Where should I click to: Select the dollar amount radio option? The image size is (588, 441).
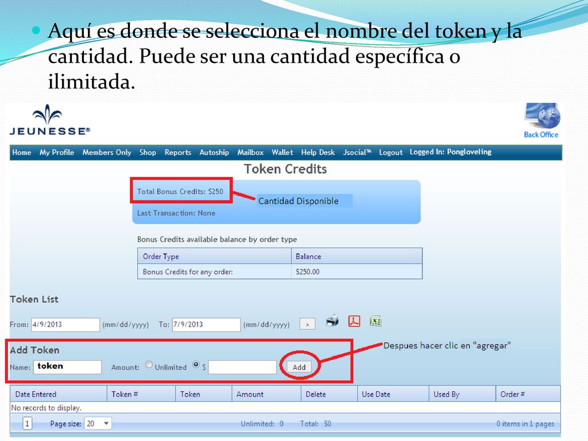pyautogui.click(x=196, y=365)
